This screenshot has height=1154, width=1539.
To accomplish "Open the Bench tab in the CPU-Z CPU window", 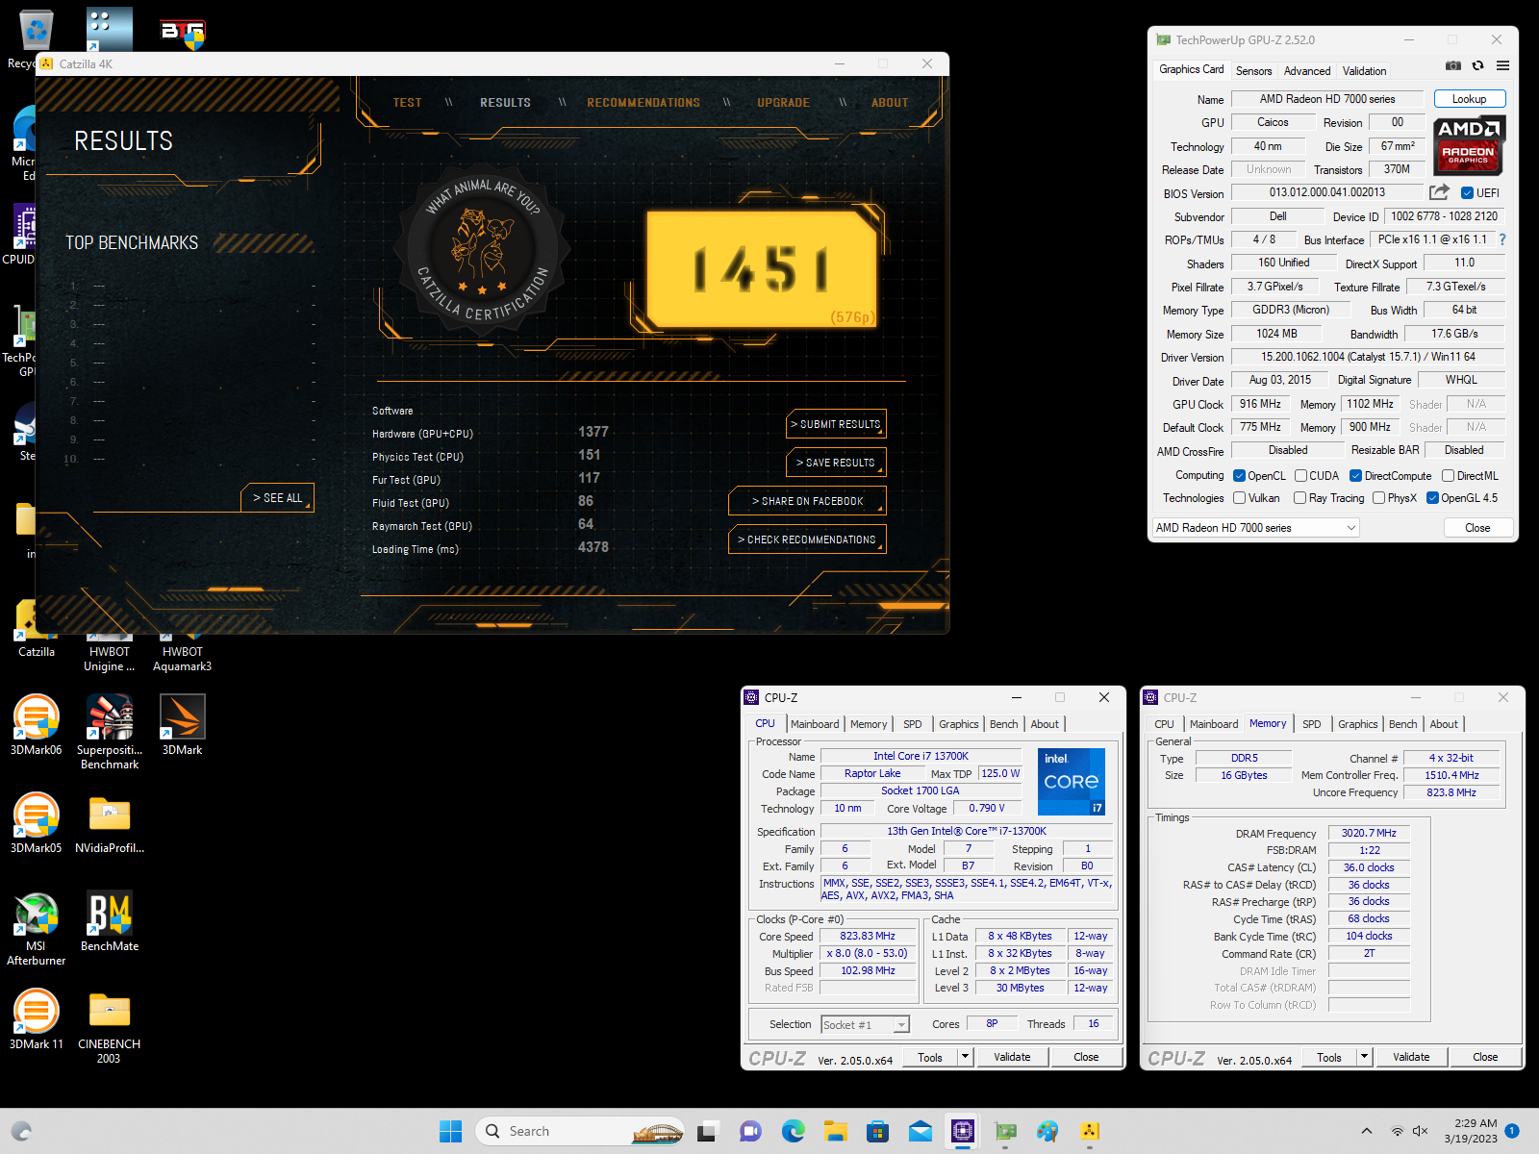I will coord(1003,724).
